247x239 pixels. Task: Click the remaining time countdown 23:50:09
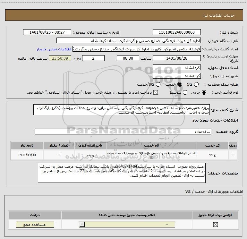(x=60, y=58)
